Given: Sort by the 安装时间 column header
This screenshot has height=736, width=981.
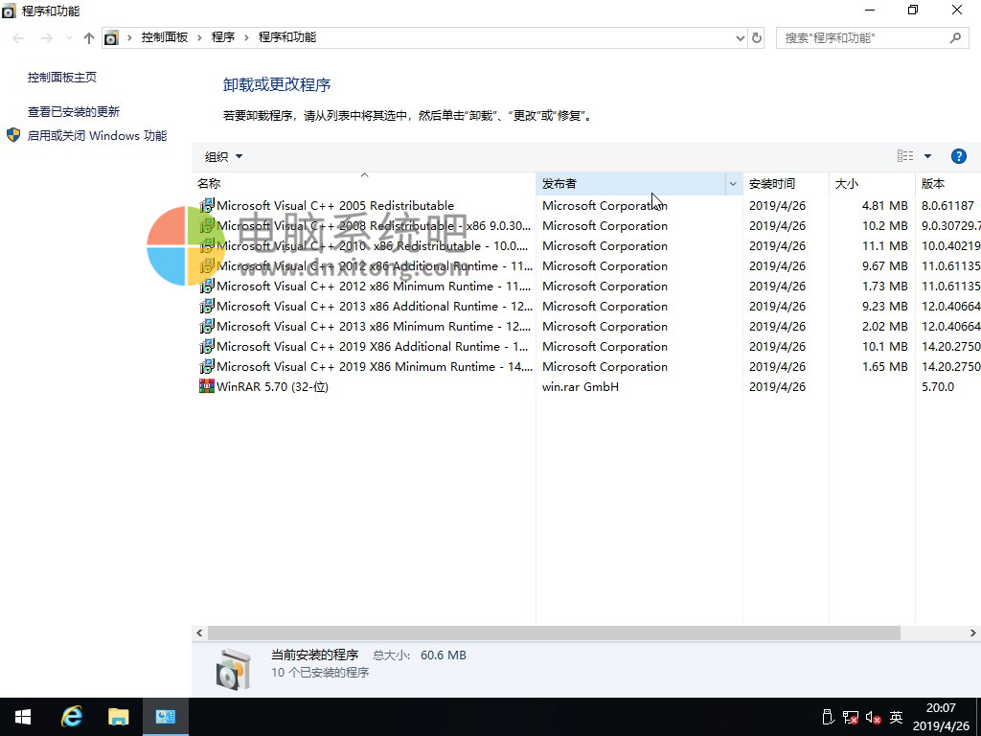Looking at the screenshot, I should (x=786, y=183).
